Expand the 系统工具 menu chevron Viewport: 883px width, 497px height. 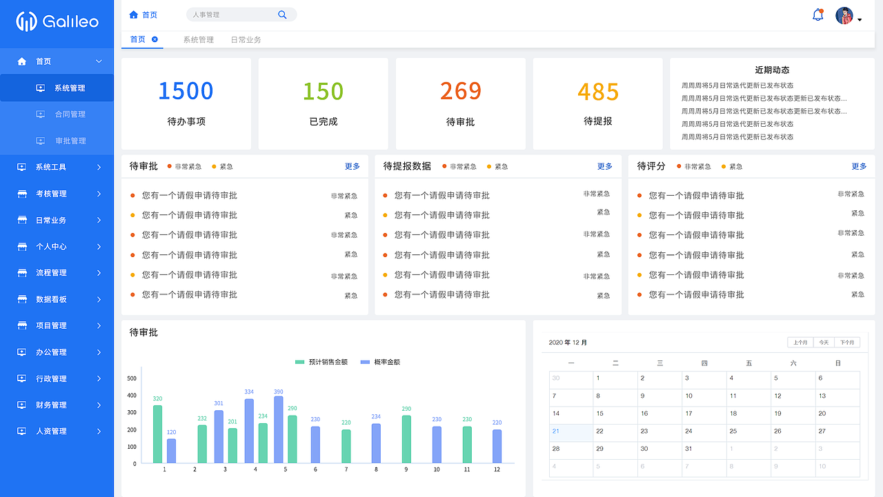coord(99,168)
